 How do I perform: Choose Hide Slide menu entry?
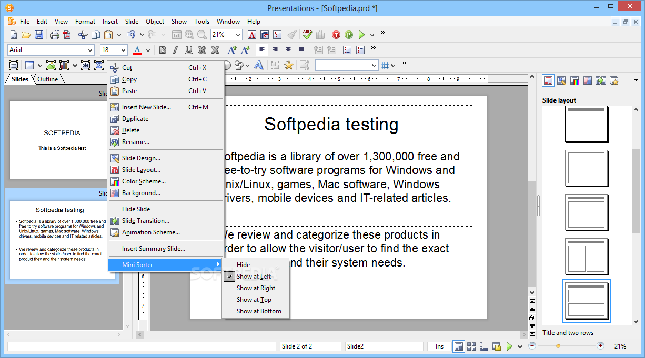pyautogui.click(x=166, y=209)
